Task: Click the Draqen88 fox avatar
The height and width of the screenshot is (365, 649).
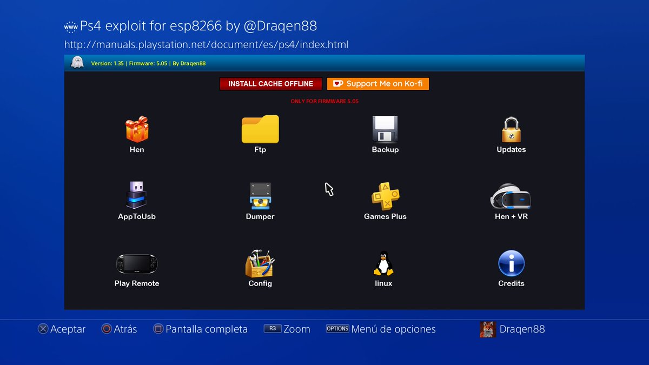Action: (x=488, y=329)
